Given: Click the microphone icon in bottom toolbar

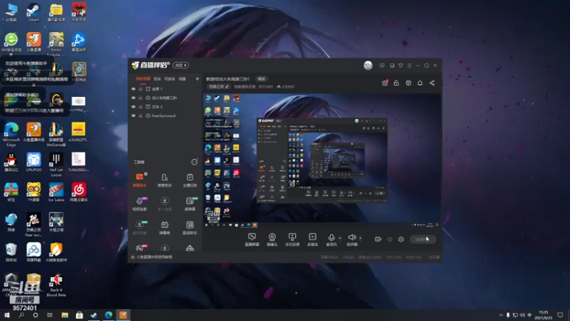Looking at the screenshot, I should [x=331, y=238].
